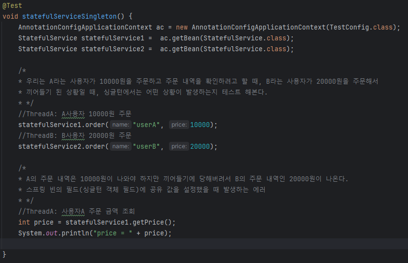
Task: Click the getPrice() method call
Action: click(152, 223)
